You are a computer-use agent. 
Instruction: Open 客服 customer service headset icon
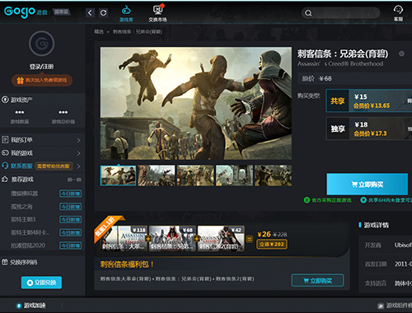point(398,13)
